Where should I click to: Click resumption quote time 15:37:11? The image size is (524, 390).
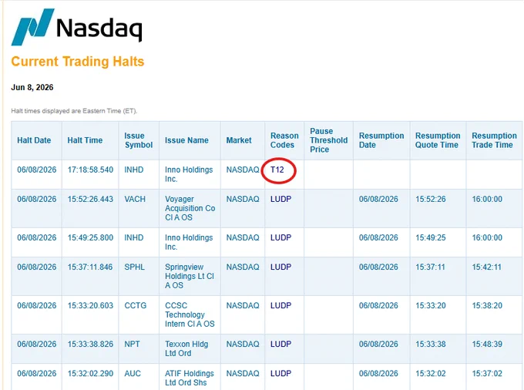[x=431, y=267]
